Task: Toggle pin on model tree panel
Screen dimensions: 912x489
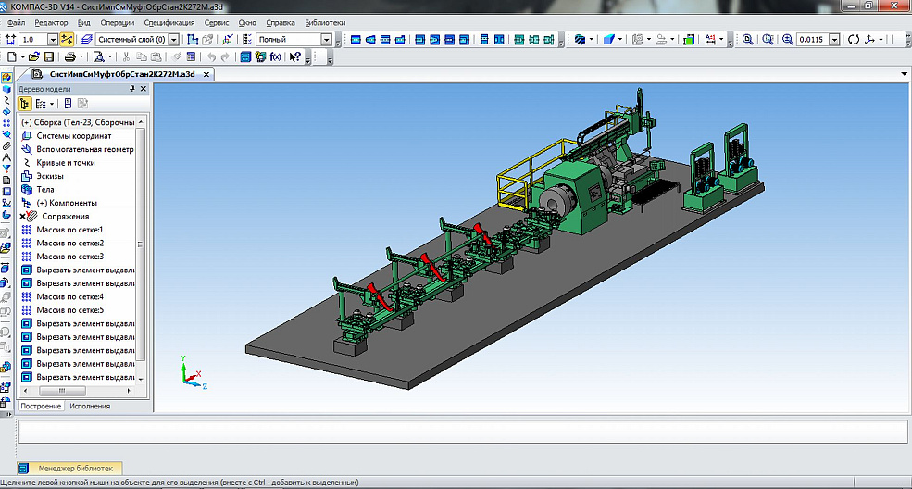Action: 133,89
